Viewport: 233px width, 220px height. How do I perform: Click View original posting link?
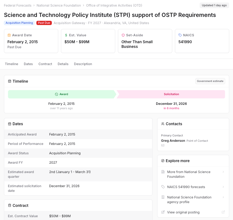click(193, 212)
